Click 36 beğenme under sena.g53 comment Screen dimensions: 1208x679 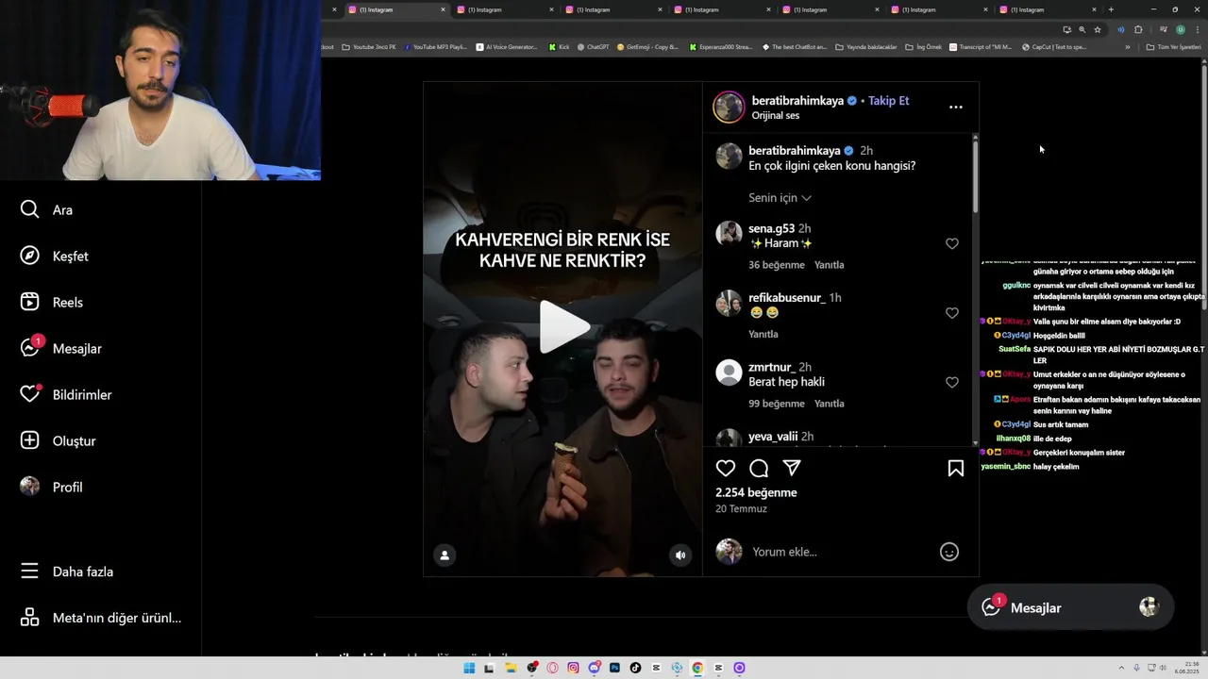pos(777,265)
